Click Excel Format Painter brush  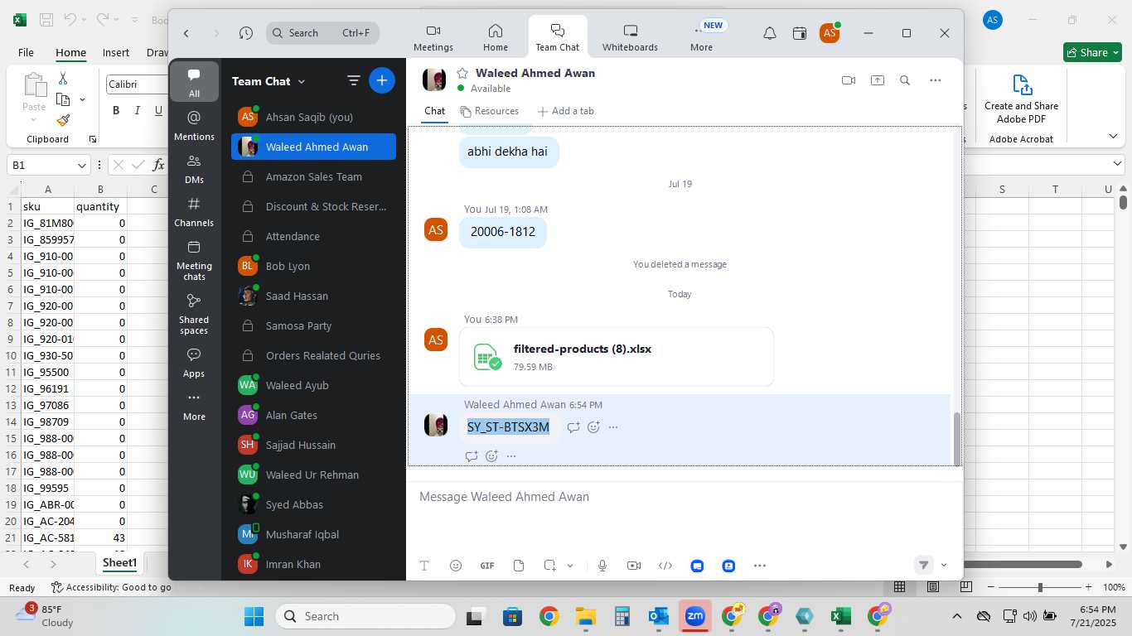pos(63,120)
